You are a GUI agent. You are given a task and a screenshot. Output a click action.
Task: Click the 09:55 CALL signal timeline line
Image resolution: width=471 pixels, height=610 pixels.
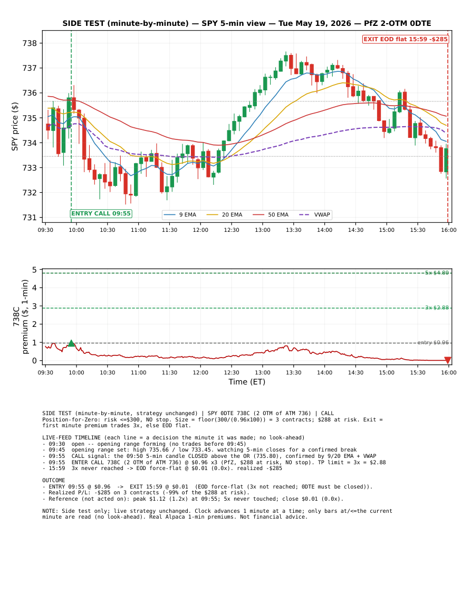209,456
